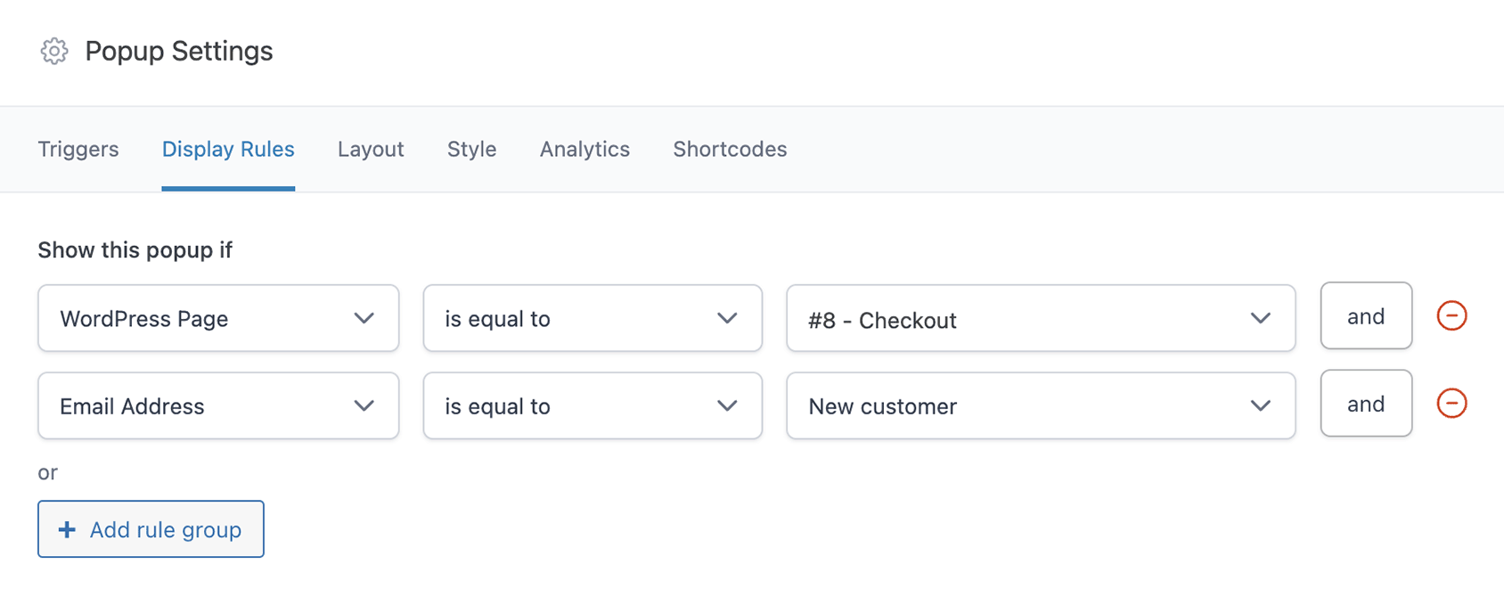The height and width of the screenshot is (597, 1504).
Task: Click the Add rule group button
Action: [x=151, y=529]
